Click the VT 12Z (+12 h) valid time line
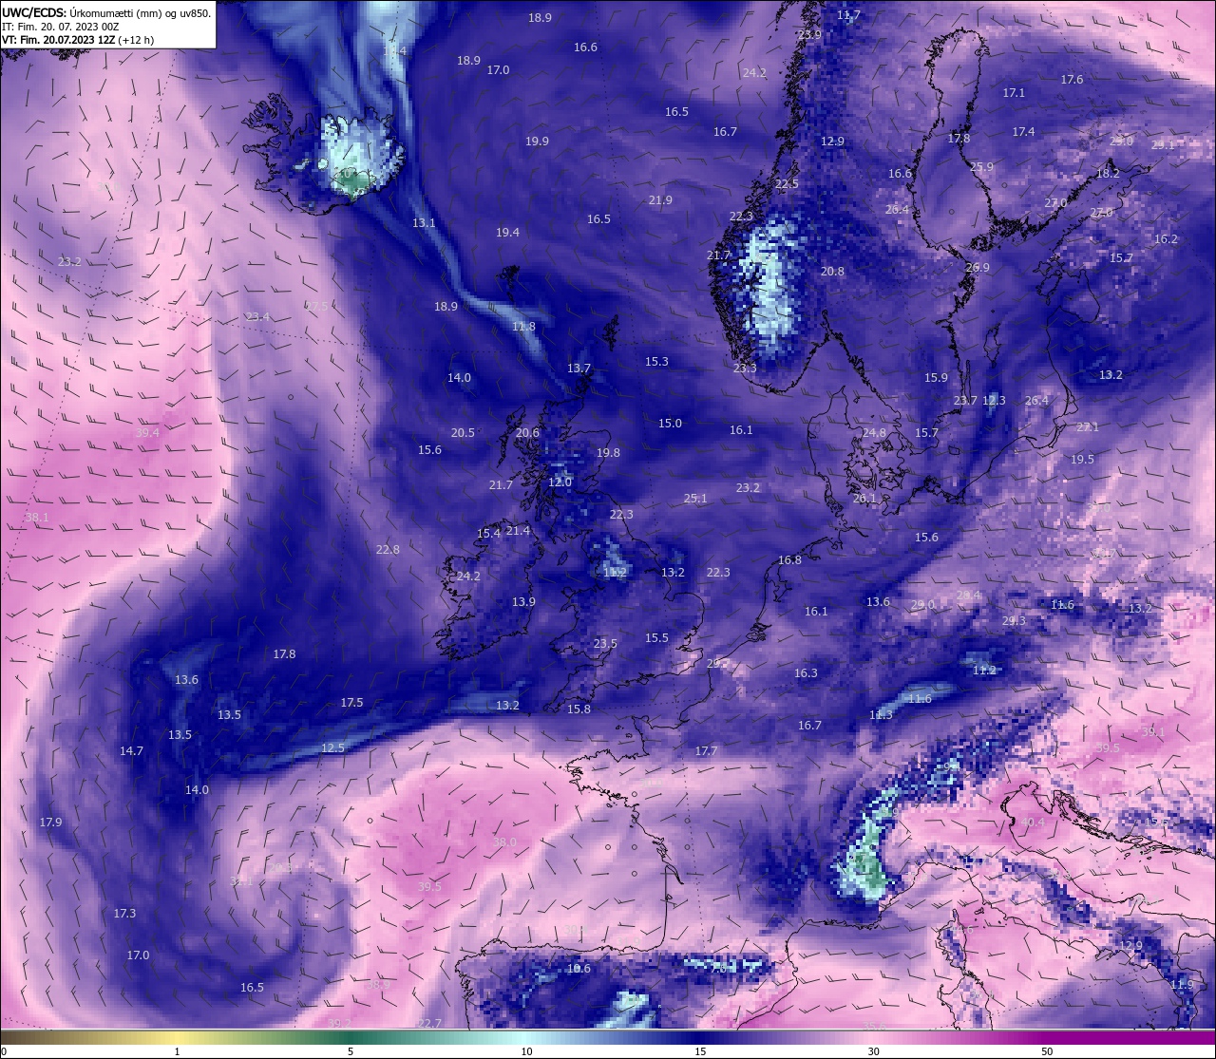Image resolution: width=1216 pixels, height=1059 pixels. [x=78, y=40]
